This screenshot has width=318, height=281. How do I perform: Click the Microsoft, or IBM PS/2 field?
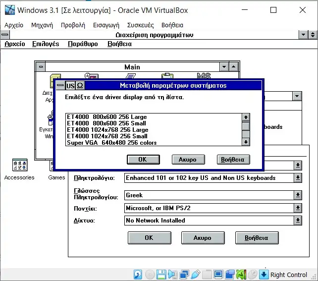tap(209, 208)
